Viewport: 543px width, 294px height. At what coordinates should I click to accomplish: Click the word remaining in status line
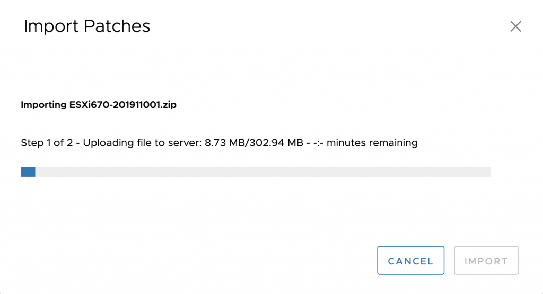tap(393, 143)
